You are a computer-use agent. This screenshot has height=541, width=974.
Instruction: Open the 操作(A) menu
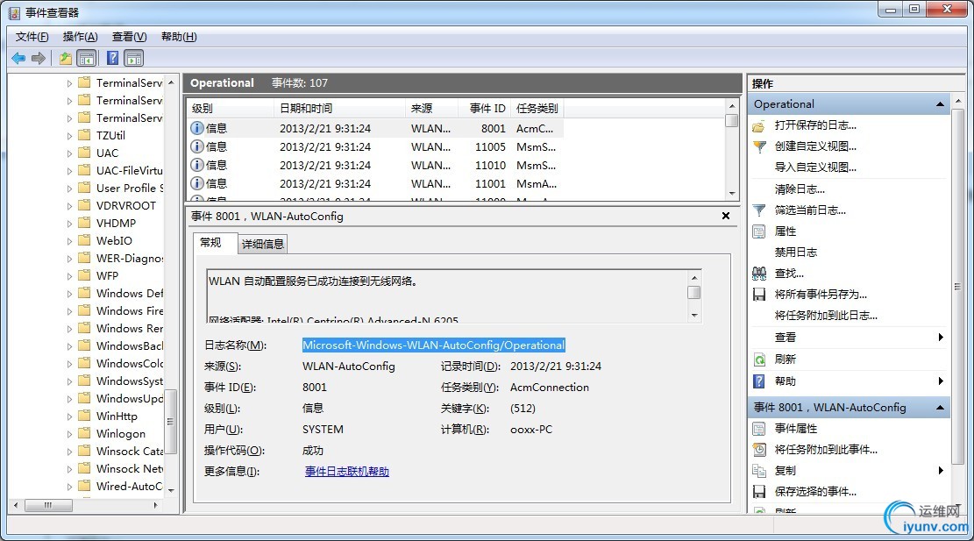point(80,37)
